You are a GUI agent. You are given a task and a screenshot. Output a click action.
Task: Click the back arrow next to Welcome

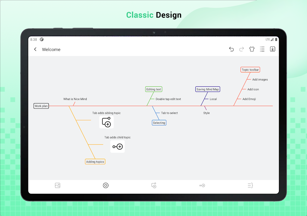click(35, 49)
